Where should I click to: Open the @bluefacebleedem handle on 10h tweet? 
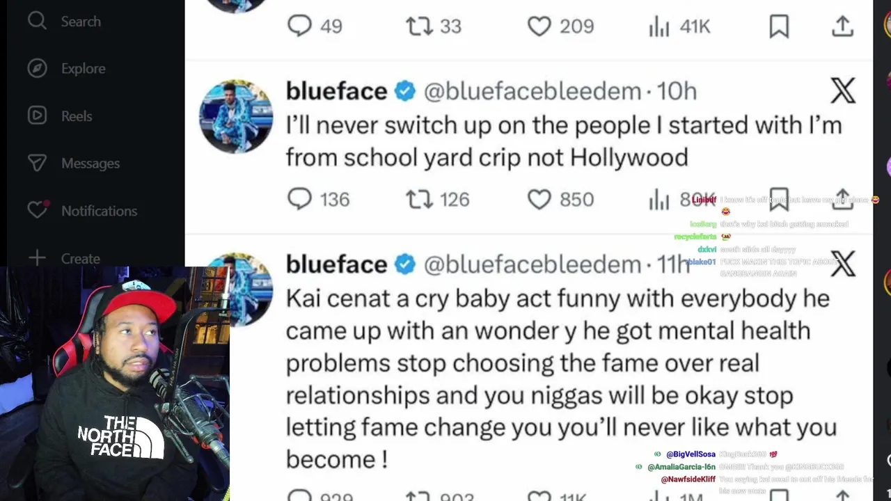tap(532, 91)
